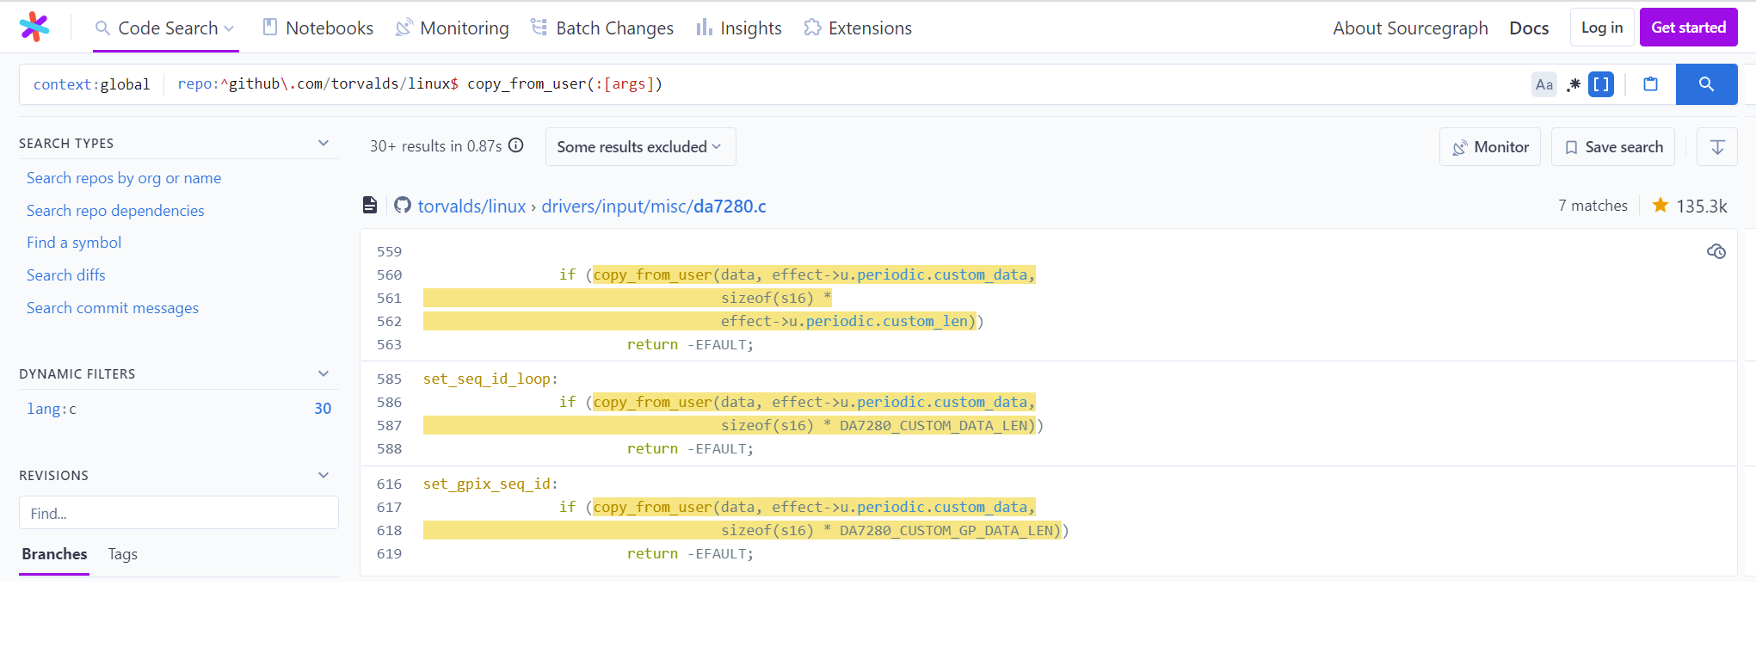Image resolution: width=1756 pixels, height=666 pixels.
Task: Go to Monitoring section
Action: coord(453,28)
